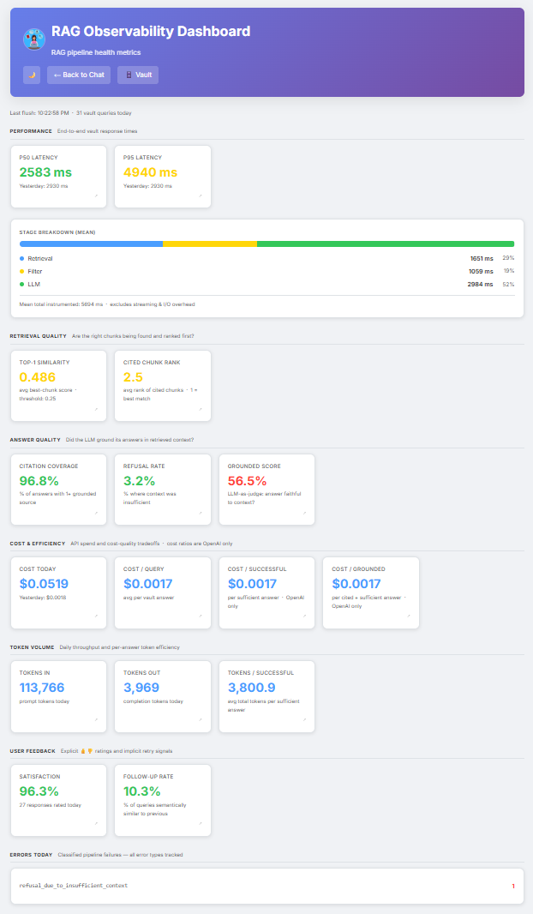Image resolution: width=533 pixels, height=914 pixels.
Task: Expand the Cost / Successful card arrow
Action: 304,616
